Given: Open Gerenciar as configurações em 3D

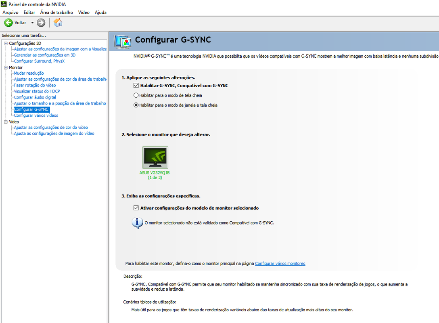Looking at the screenshot, I should coord(45,55).
